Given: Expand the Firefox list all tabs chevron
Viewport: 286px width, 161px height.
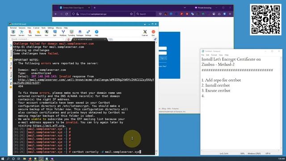Looking at the screenshot, I should click(185, 8).
